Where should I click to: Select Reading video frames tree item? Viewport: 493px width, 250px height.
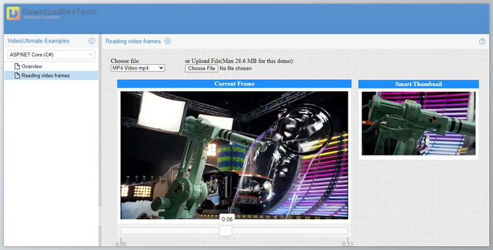pos(45,75)
